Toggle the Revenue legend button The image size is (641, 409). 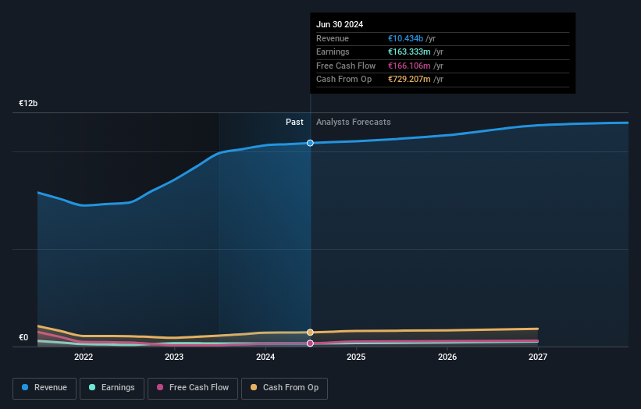(45, 388)
